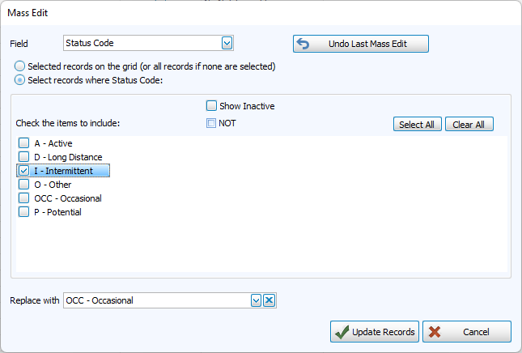Check the 'A - Active' item

(x=23, y=143)
